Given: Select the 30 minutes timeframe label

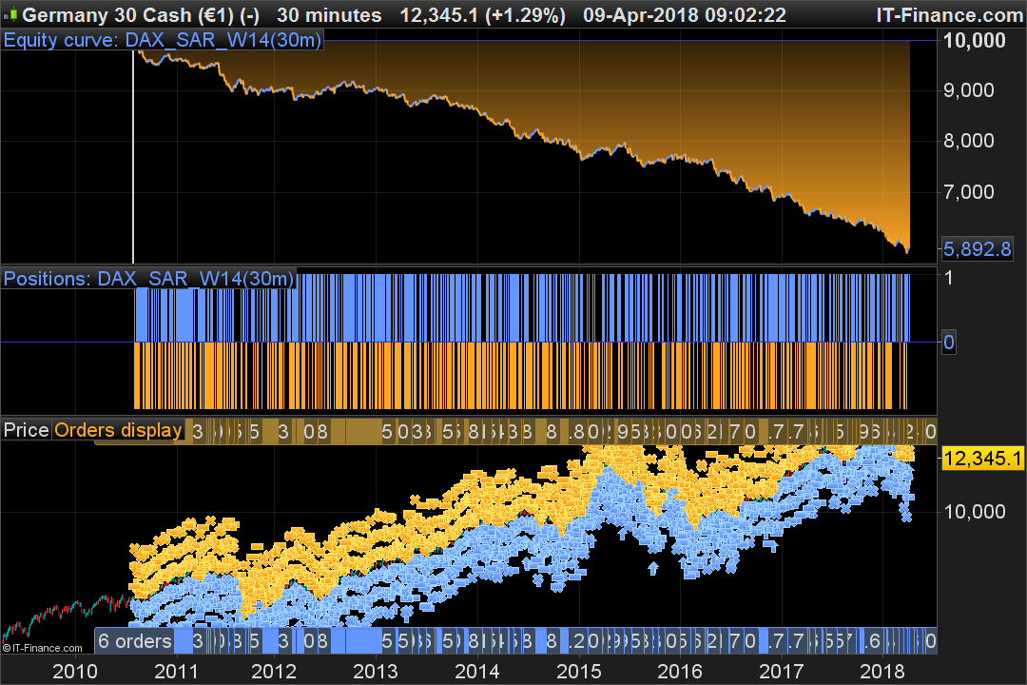Looking at the screenshot, I should pos(329,14).
